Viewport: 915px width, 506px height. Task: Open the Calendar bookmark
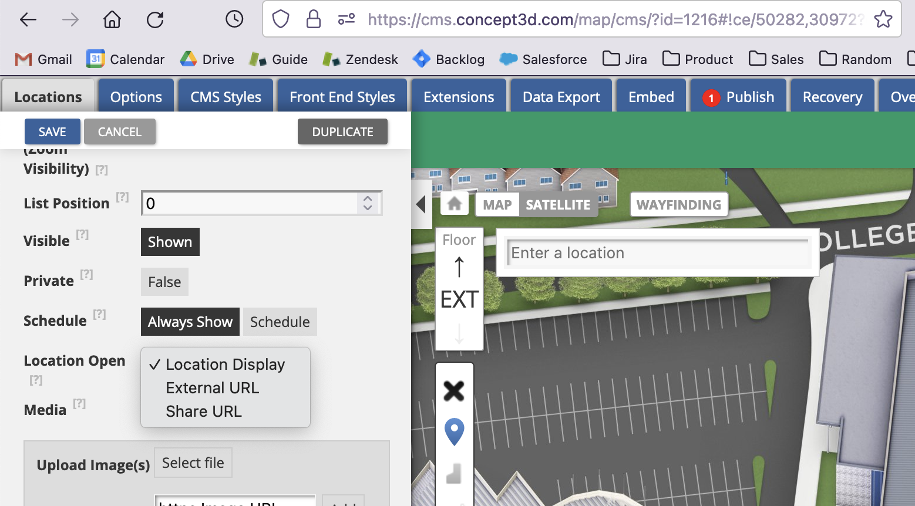coord(126,59)
